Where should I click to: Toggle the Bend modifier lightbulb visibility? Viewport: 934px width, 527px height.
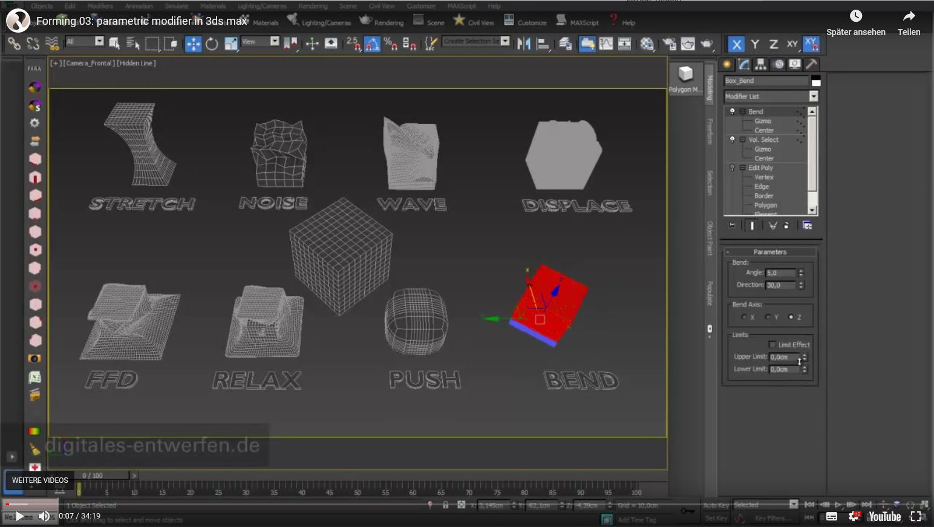732,111
